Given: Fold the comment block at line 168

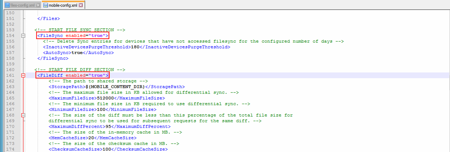Looking at the screenshot, I should pos(23,115).
